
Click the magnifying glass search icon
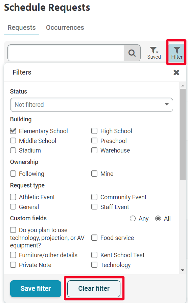[132, 53]
